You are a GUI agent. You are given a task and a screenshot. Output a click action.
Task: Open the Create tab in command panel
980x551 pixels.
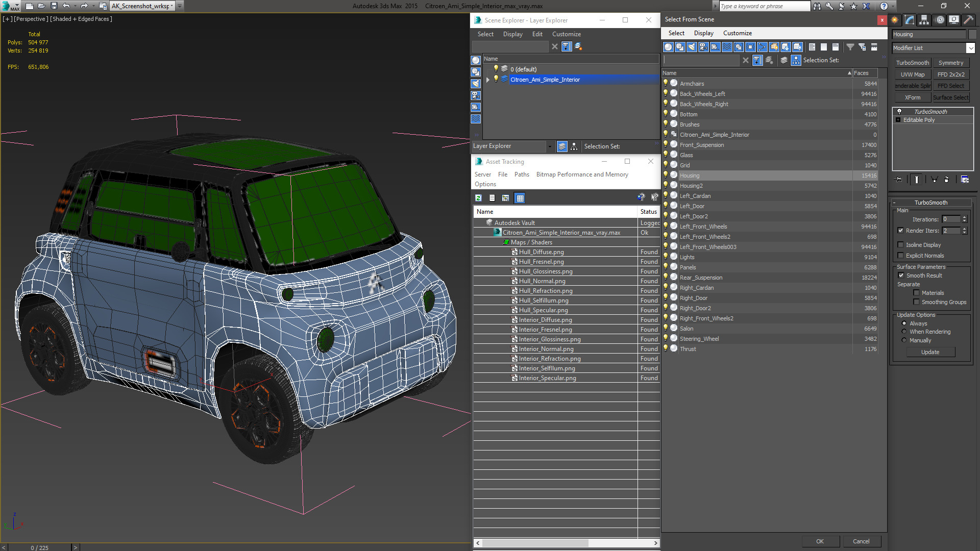[895, 20]
